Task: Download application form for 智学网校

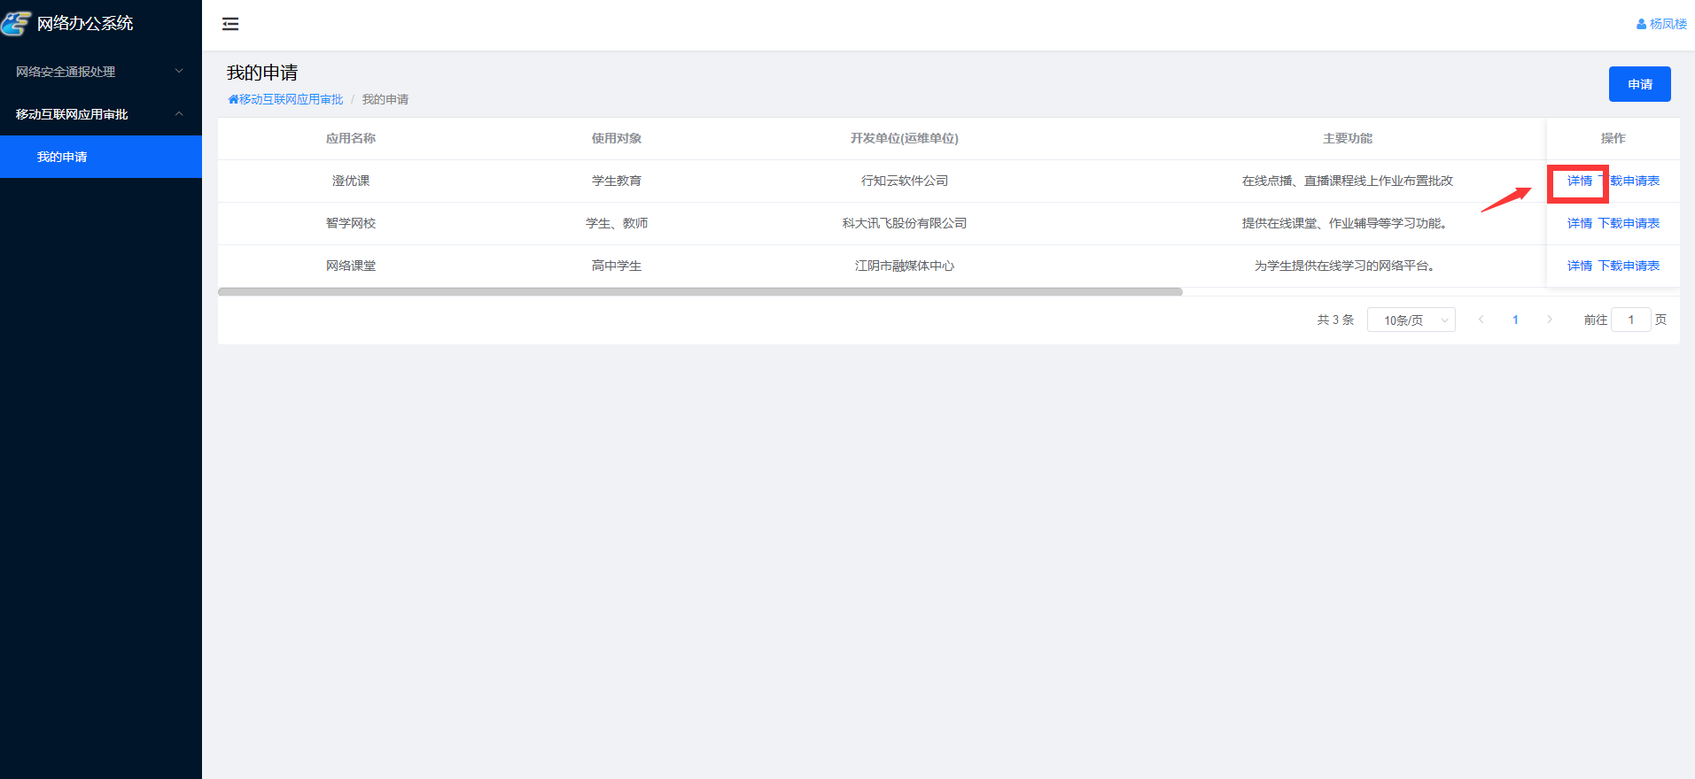Action: coord(1629,223)
